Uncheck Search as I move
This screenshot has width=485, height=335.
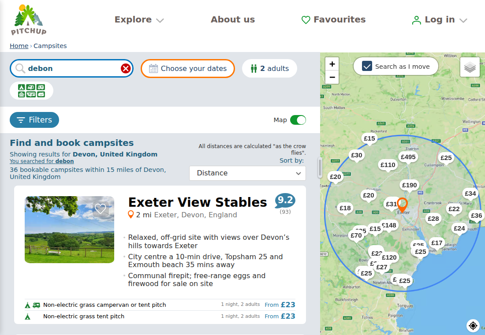[x=367, y=66]
